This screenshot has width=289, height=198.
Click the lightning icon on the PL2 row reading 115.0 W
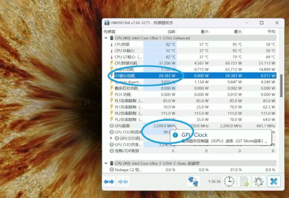[112, 113]
